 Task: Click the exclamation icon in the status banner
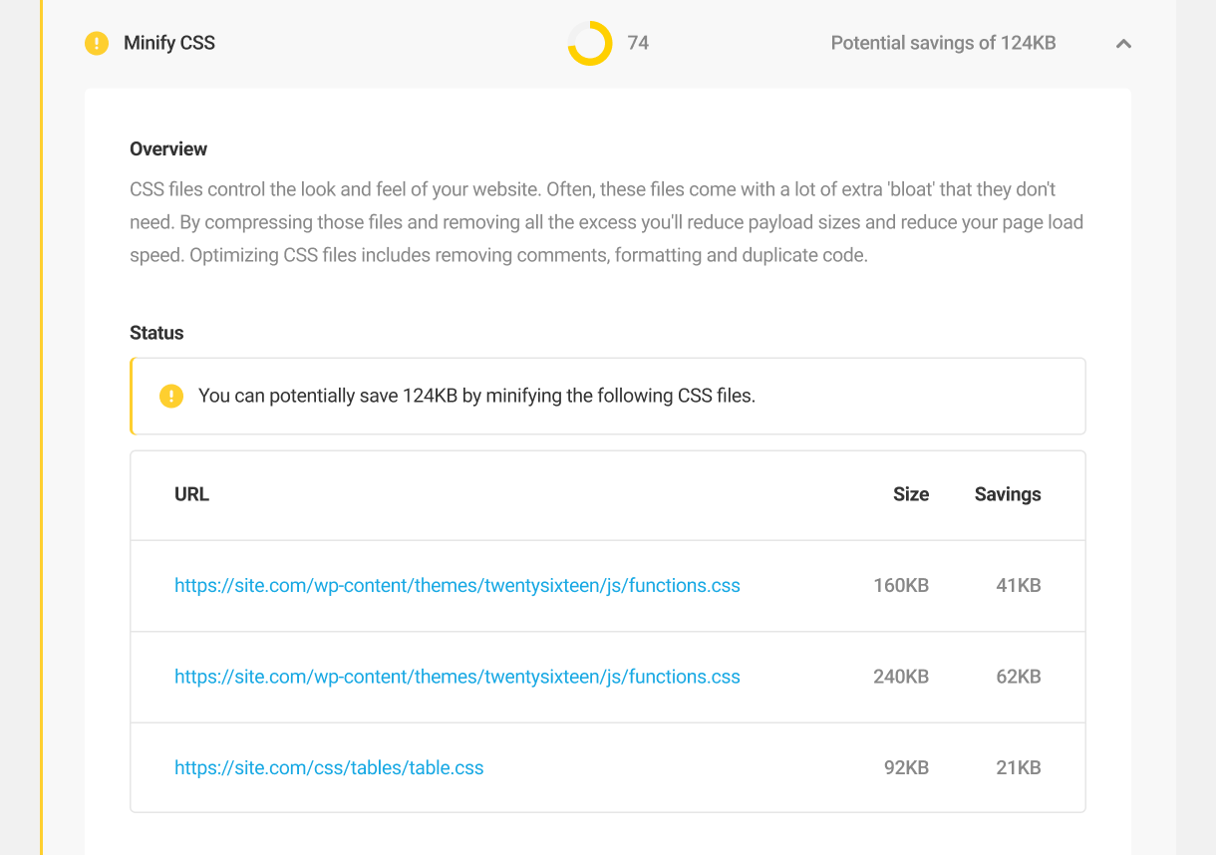click(x=170, y=396)
